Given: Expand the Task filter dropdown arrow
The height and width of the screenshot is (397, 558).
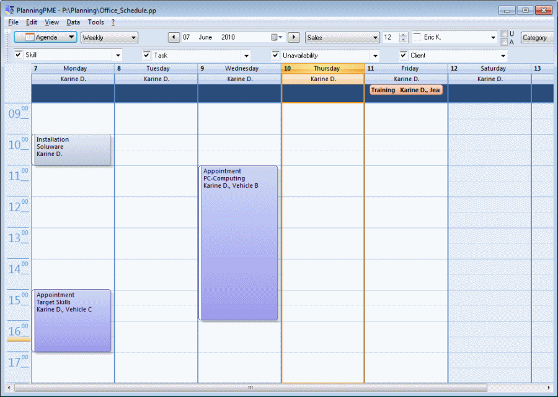Looking at the screenshot, I should 246,56.
